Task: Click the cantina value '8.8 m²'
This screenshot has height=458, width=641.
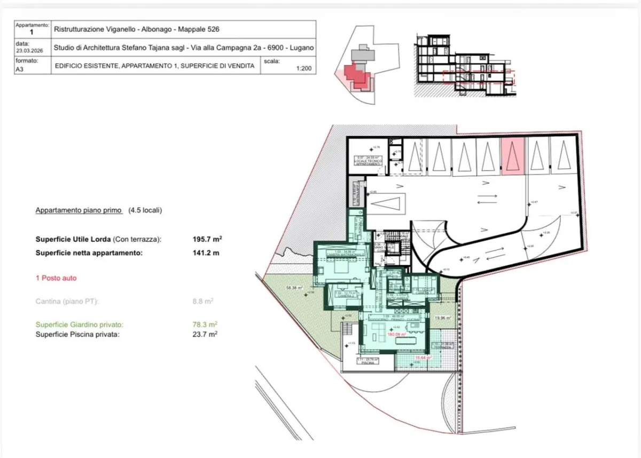Action: [x=203, y=302]
